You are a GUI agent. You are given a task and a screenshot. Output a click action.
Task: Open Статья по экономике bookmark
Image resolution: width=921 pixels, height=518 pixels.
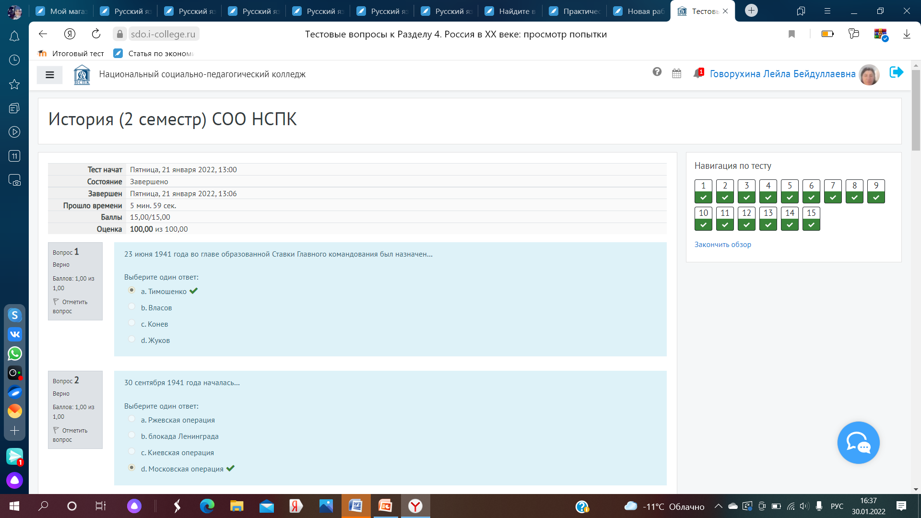[x=154, y=53]
